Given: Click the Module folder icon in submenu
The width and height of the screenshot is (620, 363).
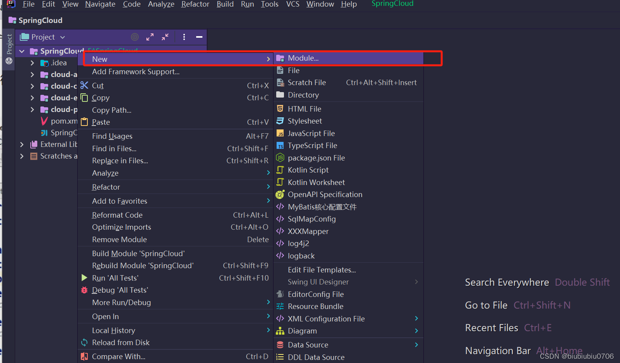Looking at the screenshot, I should point(280,58).
